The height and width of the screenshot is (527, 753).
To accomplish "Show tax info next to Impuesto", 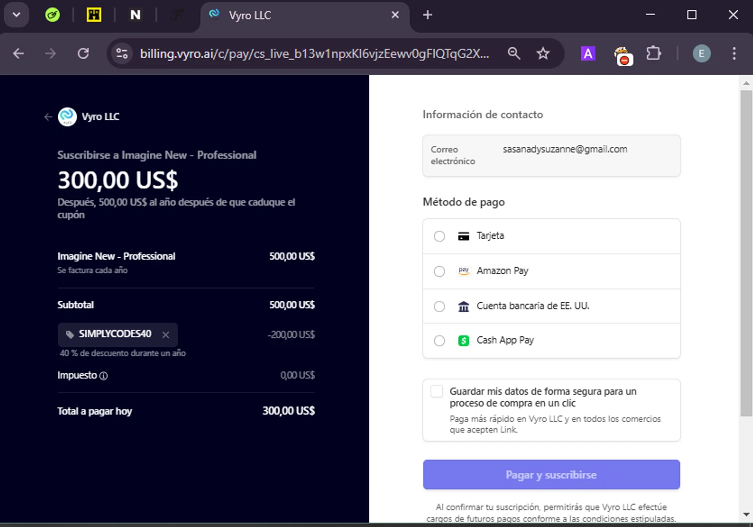I will (103, 376).
